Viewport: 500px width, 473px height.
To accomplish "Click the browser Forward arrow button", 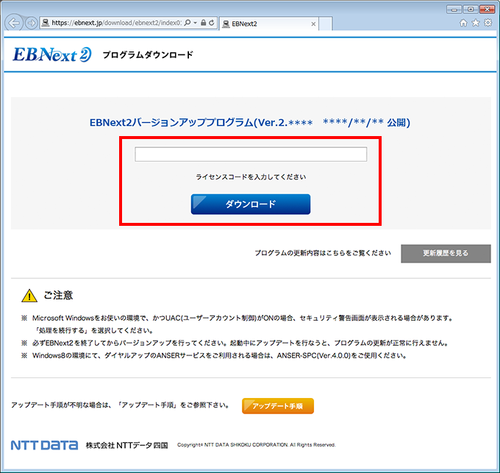I will (x=31, y=23).
